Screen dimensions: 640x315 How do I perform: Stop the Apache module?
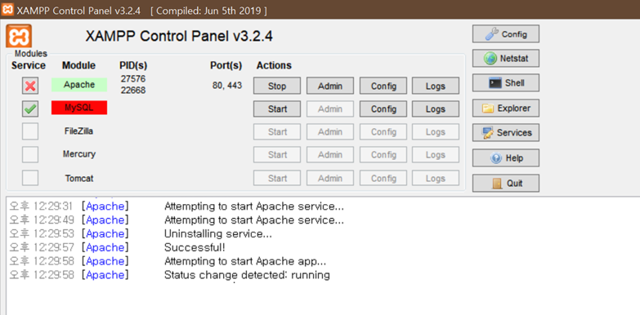pyautogui.click(x=277, y=86)
